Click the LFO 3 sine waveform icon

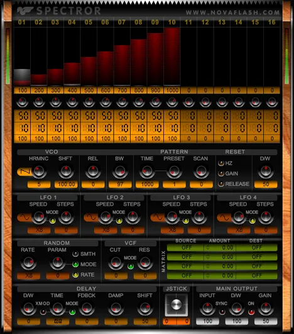[158, 217]
